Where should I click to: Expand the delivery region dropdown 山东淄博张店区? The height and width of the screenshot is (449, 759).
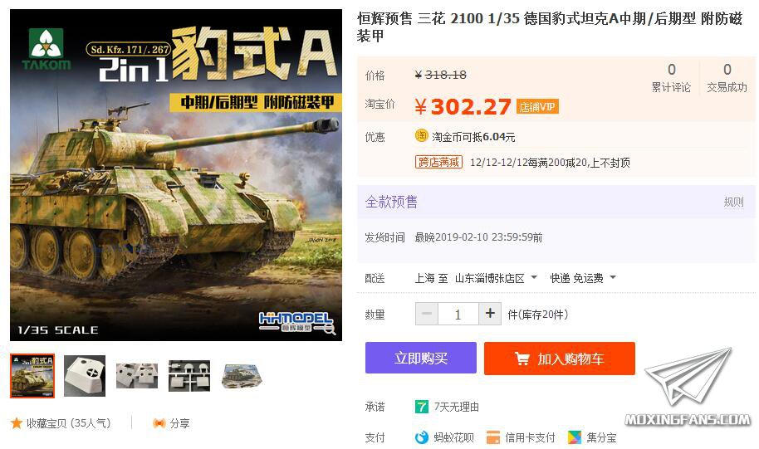pos(496,278)
